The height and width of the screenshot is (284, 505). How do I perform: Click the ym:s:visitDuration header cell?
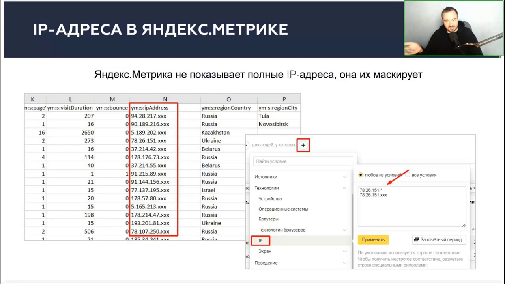[70, 108]
